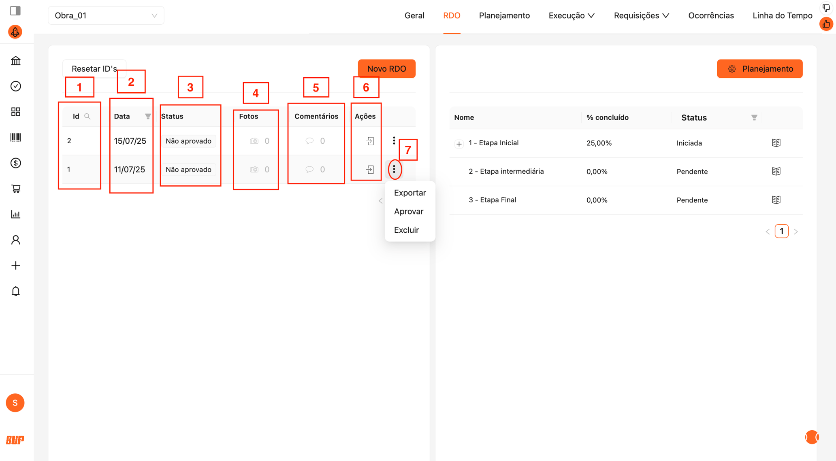836x461 pixels.
Task: Click the thumbs up feedback icon
Action: click(x=826, y=24)
